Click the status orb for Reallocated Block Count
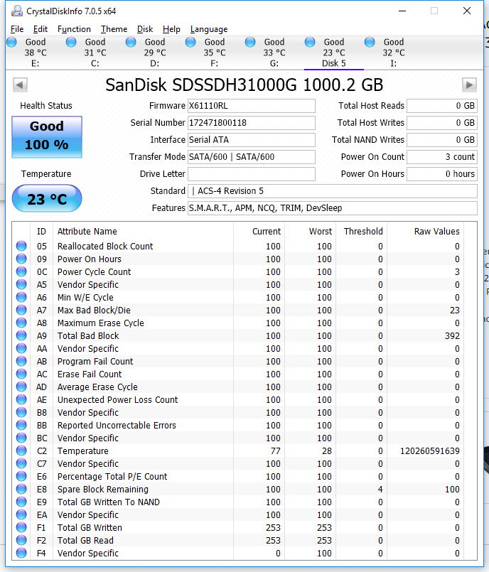The height and width of the screenshot is (572, 489). click(x=21, y=247)
